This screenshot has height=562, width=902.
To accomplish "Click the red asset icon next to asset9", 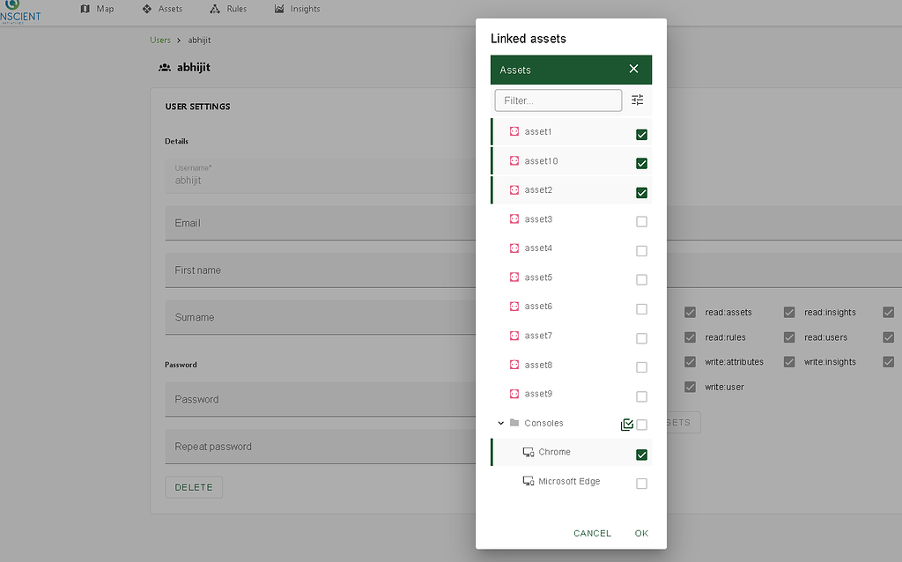I will [x=514, y=393].
